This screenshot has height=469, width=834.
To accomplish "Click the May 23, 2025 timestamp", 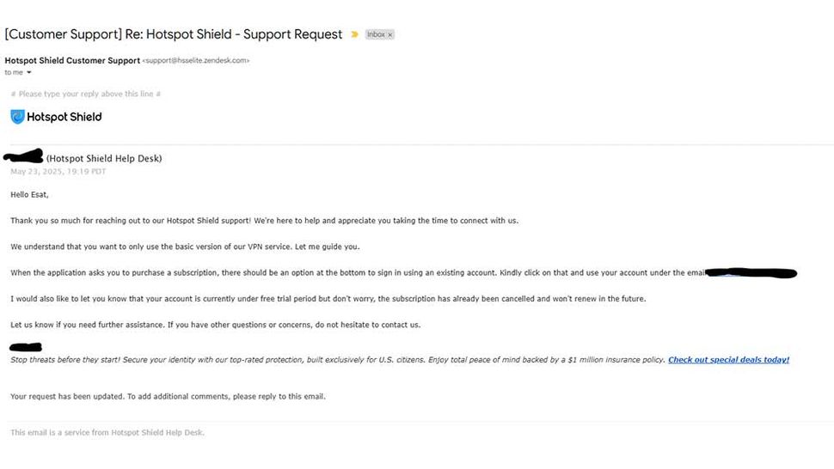I will coord(58,171).
